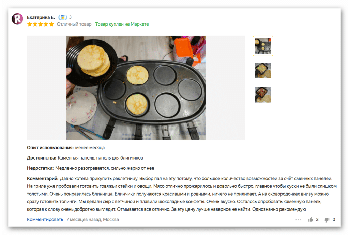Select the third review photo thumbnail

tap(263, 95)
